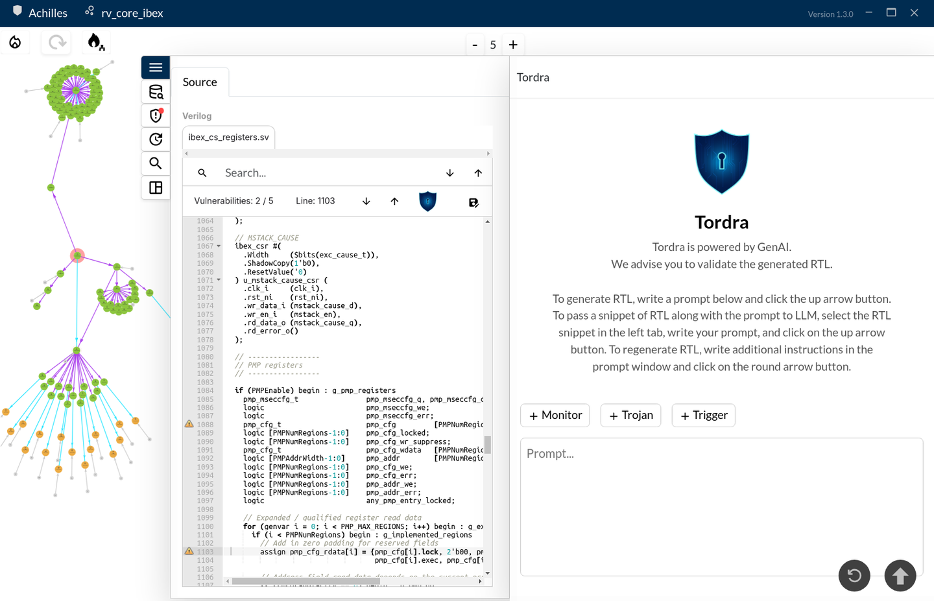Click the Verilog section label

[197, 116]
